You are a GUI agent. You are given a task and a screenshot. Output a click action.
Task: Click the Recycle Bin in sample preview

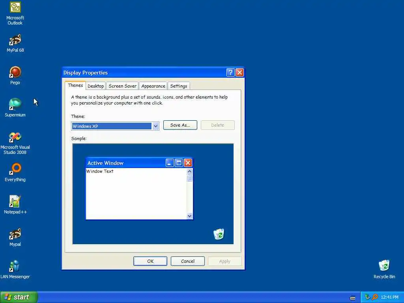click(219, 234)
